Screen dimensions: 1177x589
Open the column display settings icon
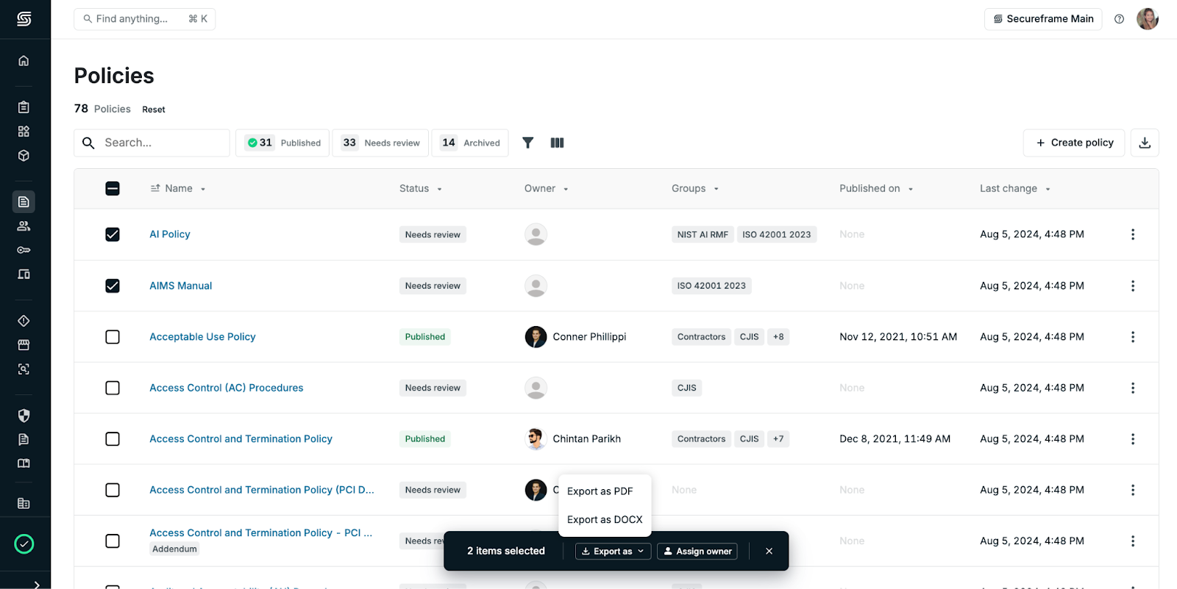(x=557, y=142)
